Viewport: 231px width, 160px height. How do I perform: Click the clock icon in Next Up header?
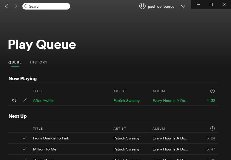coord(212,128)
